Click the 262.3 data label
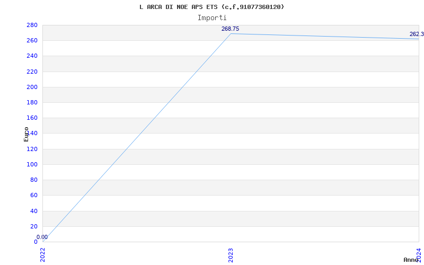Image resolution: width=424 pixels, height=265 pixels. coord(417,34)
